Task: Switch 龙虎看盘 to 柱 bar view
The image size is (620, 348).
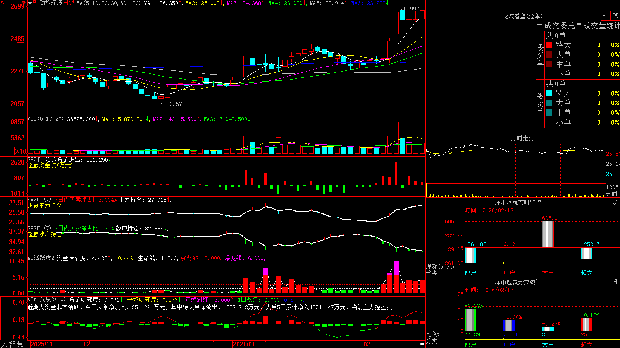Action: pyautogui.click(x=605, y=16)
